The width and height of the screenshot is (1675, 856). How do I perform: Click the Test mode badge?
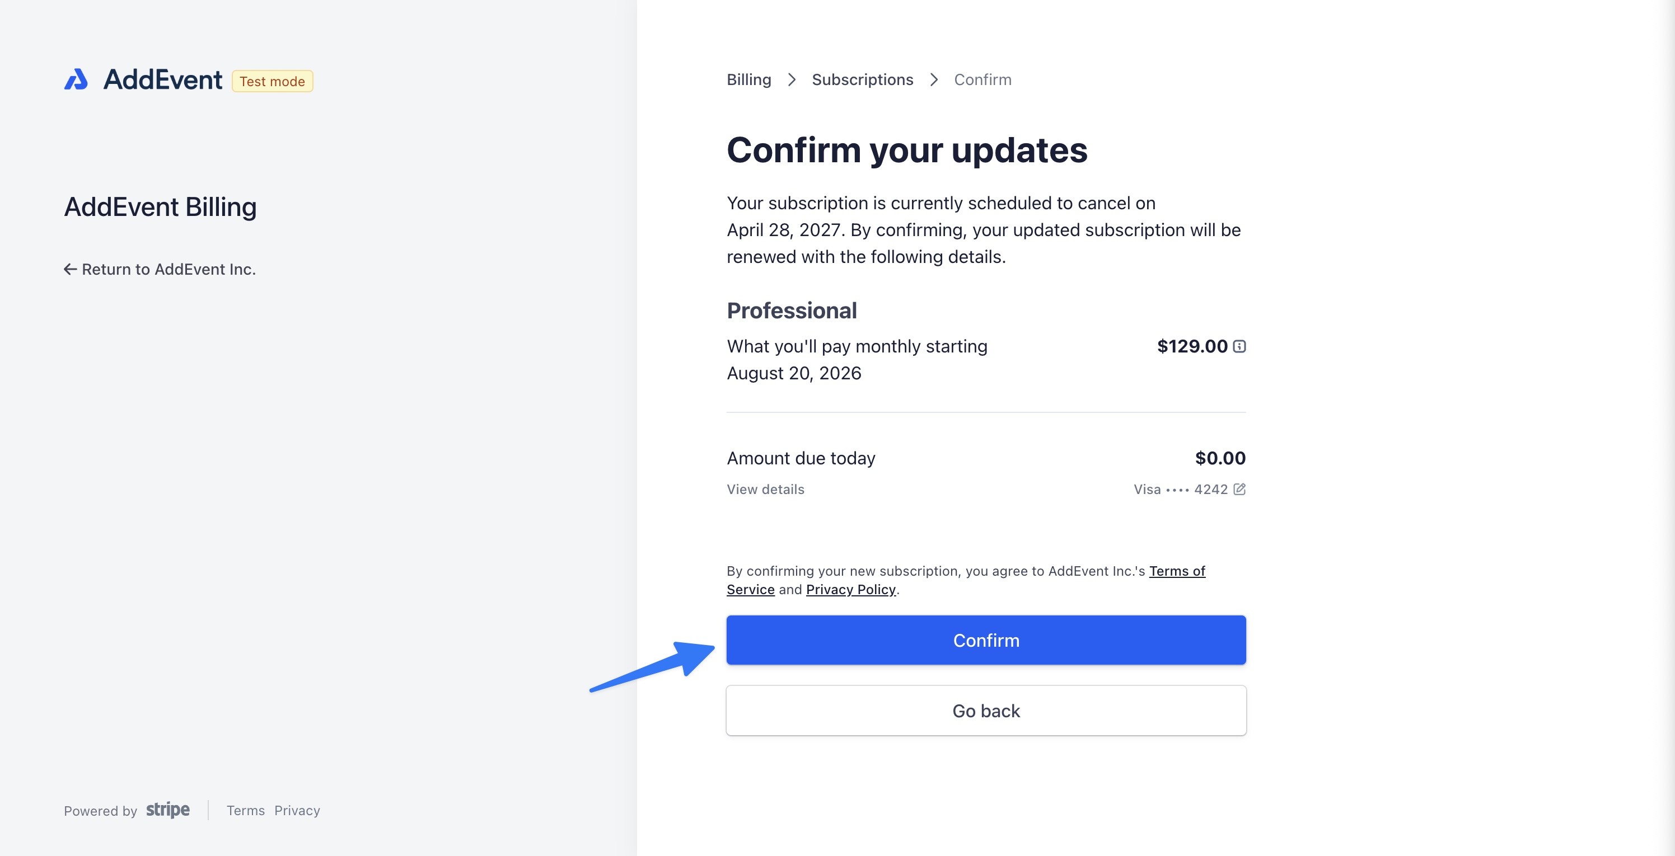coord(272,81)
